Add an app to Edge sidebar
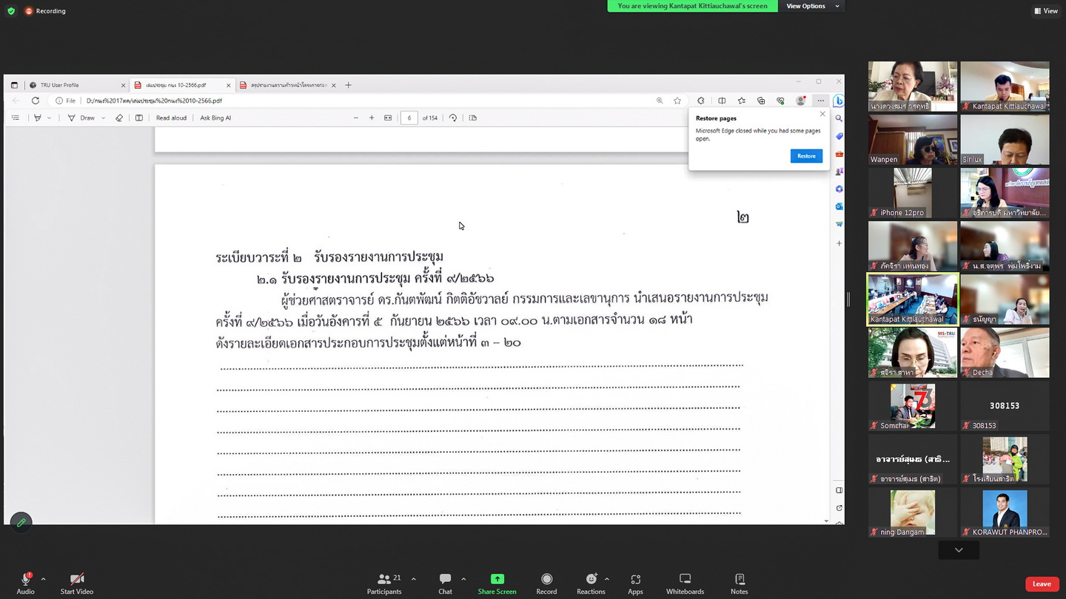The image size is (1066, 599). (x=839, y=243)
